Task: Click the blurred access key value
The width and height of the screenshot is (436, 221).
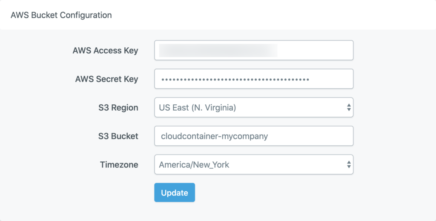Action: coord(218,50)
